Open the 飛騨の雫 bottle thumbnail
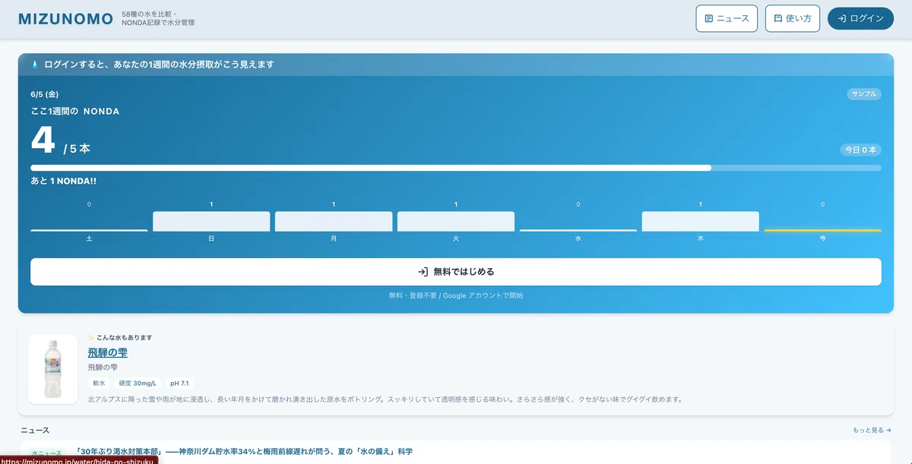The width and height of the screenshot is (912, 464). (52, 369)
